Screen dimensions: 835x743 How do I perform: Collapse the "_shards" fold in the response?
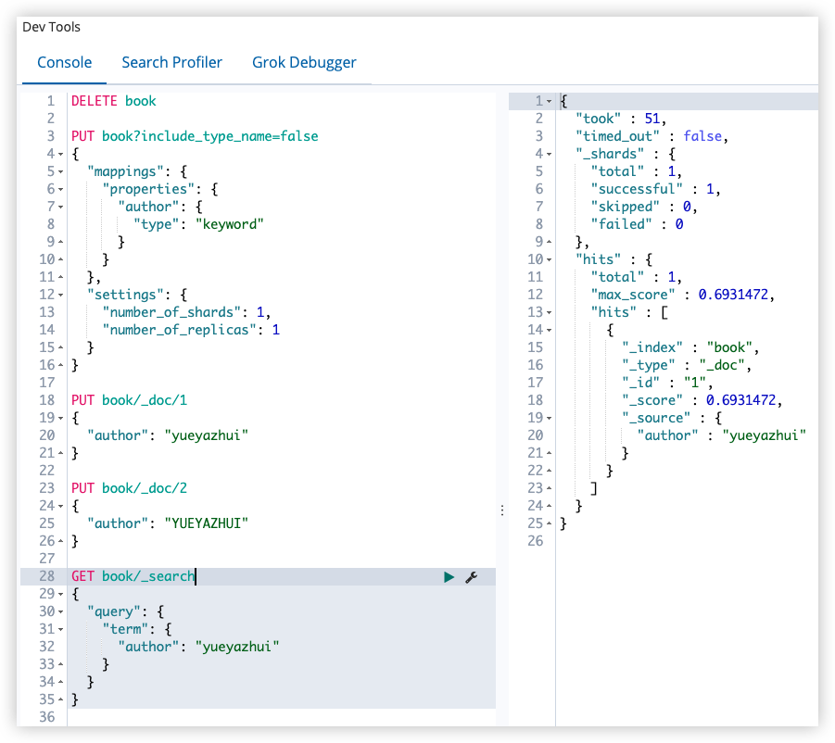point(549,155)
